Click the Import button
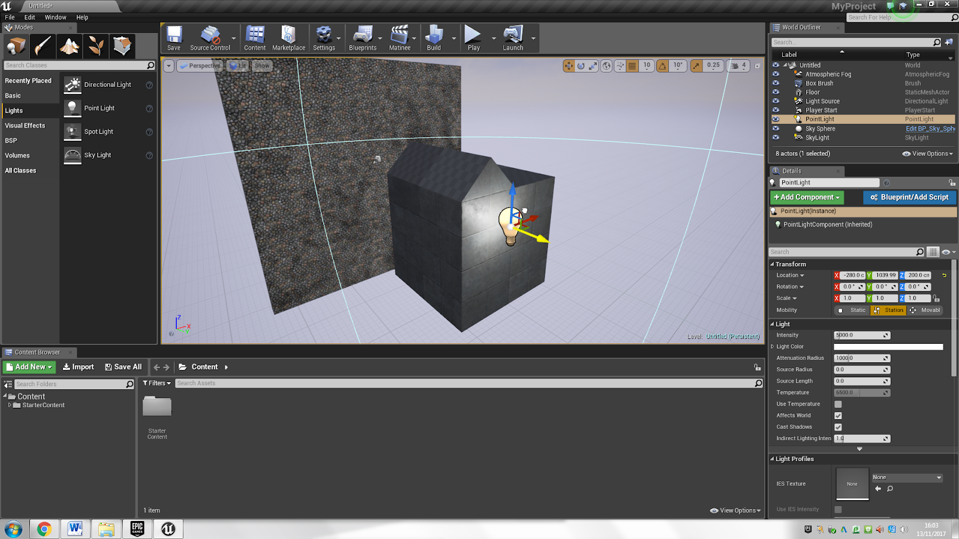Image resolution: width=959 pixels, height=539 pixels. coord(79,367)
